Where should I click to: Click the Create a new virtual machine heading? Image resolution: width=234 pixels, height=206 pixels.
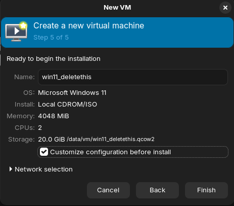pyautogui.click(x=89, y=26)
